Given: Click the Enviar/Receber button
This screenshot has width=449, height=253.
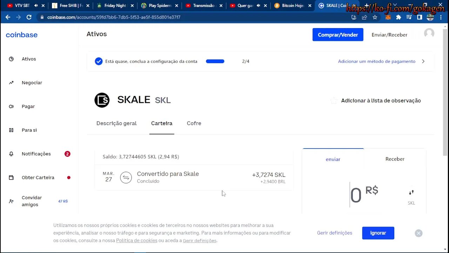Looking at the screenshot, I should coord(389,35).
